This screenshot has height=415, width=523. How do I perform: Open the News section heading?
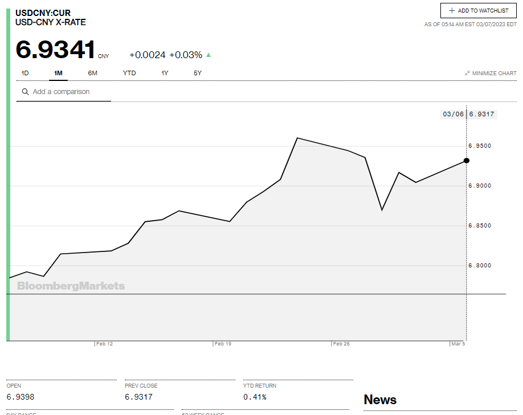tap(380, 400)
